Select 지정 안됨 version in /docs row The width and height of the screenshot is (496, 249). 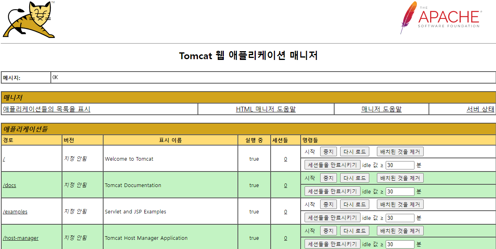point(76,185)
